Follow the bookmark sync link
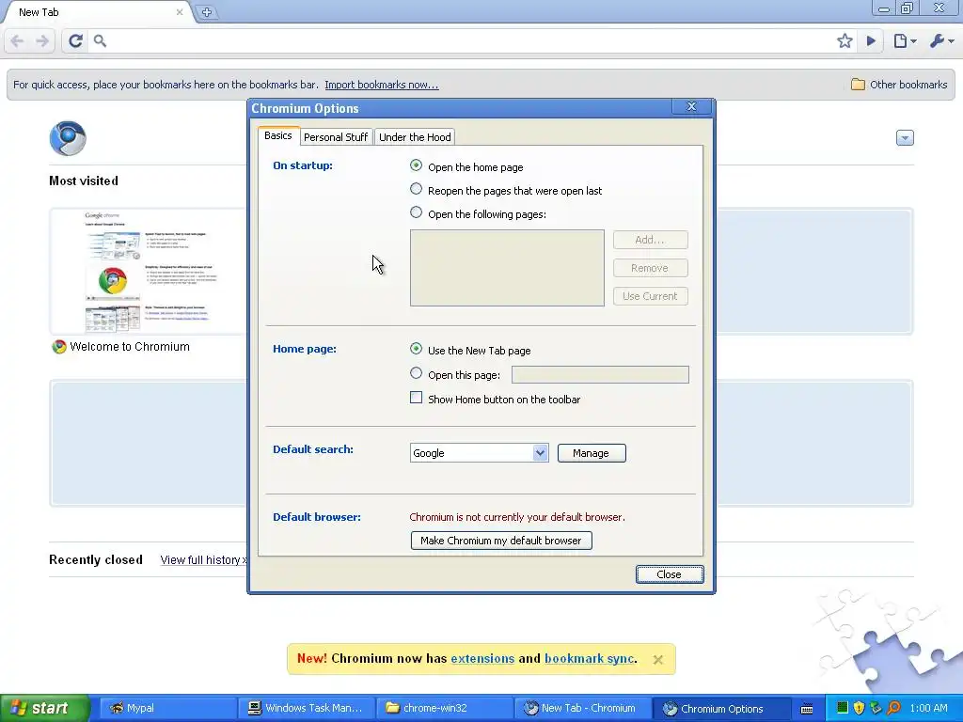Viewport: 963px width, 722px height. tap(589, 659)
